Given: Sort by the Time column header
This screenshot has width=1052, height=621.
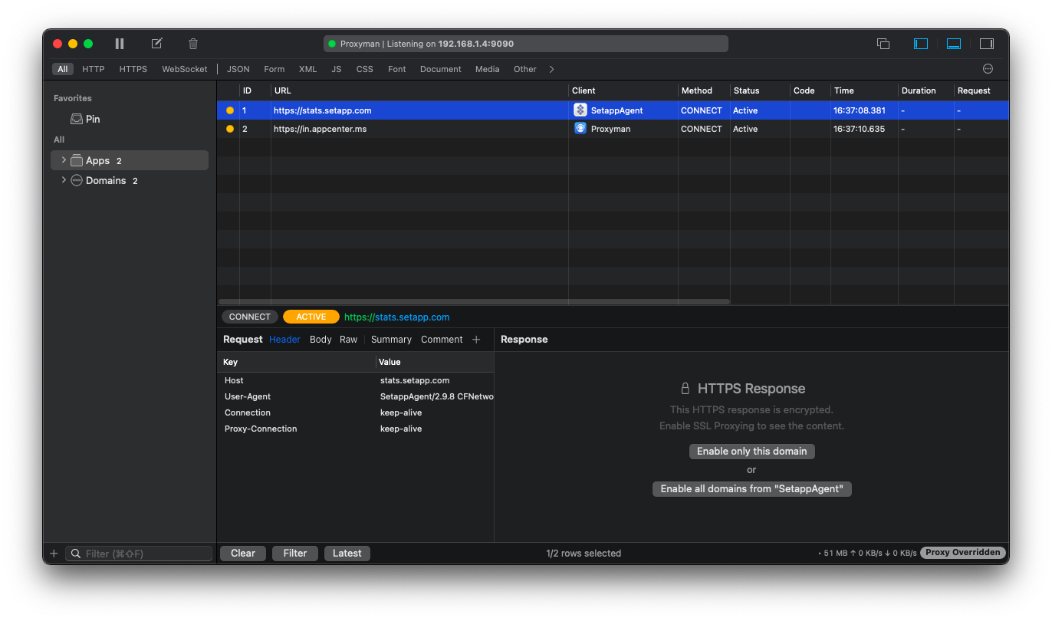Looking at the screenshot, I should pyautogui.click(x=863, y=90).
